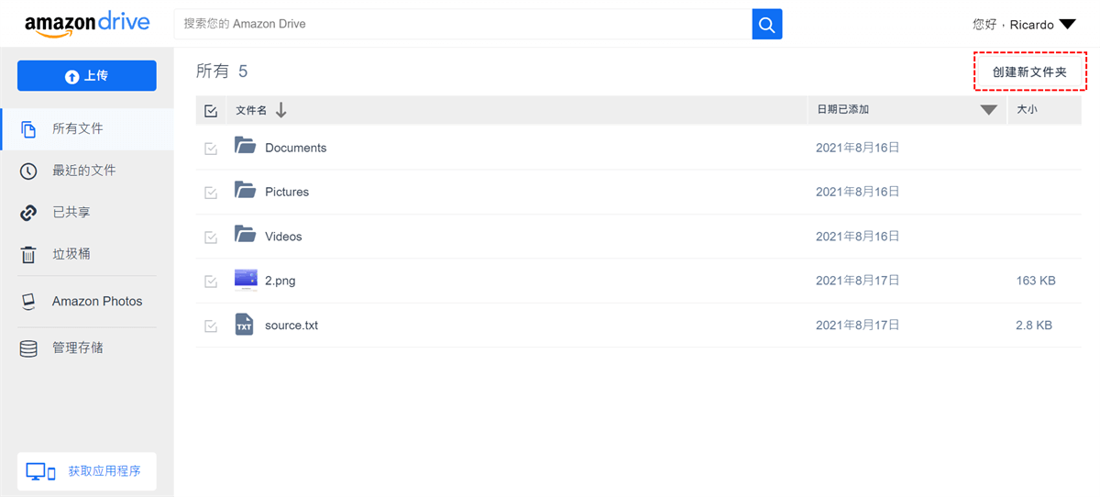Viewport: 1100px width, 497px height.
Task: Toggle the file name sort arrow
Action: [x=281, y=110]
